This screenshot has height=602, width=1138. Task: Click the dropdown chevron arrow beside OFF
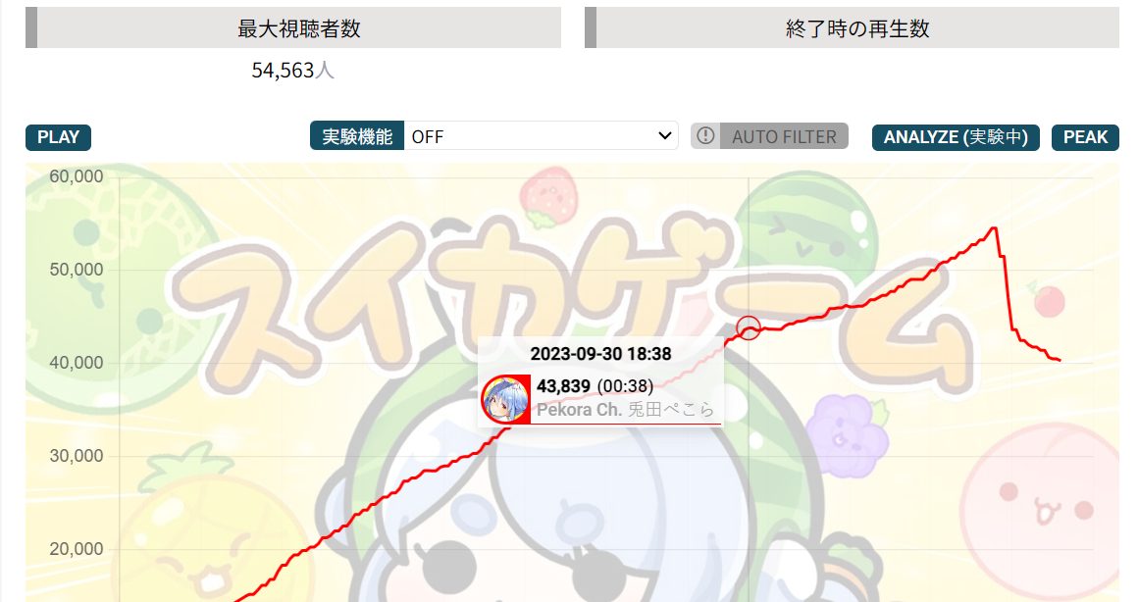664,136
